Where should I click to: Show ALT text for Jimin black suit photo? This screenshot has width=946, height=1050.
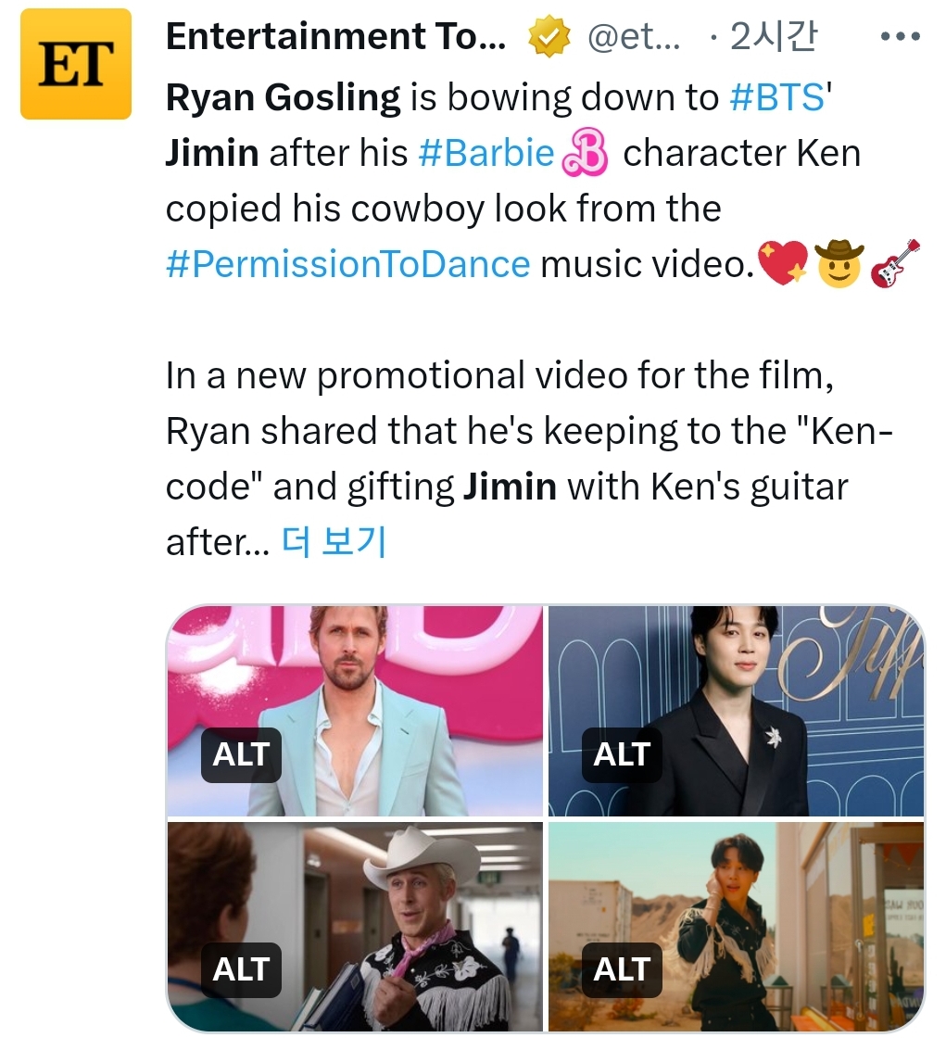point(622,754)
